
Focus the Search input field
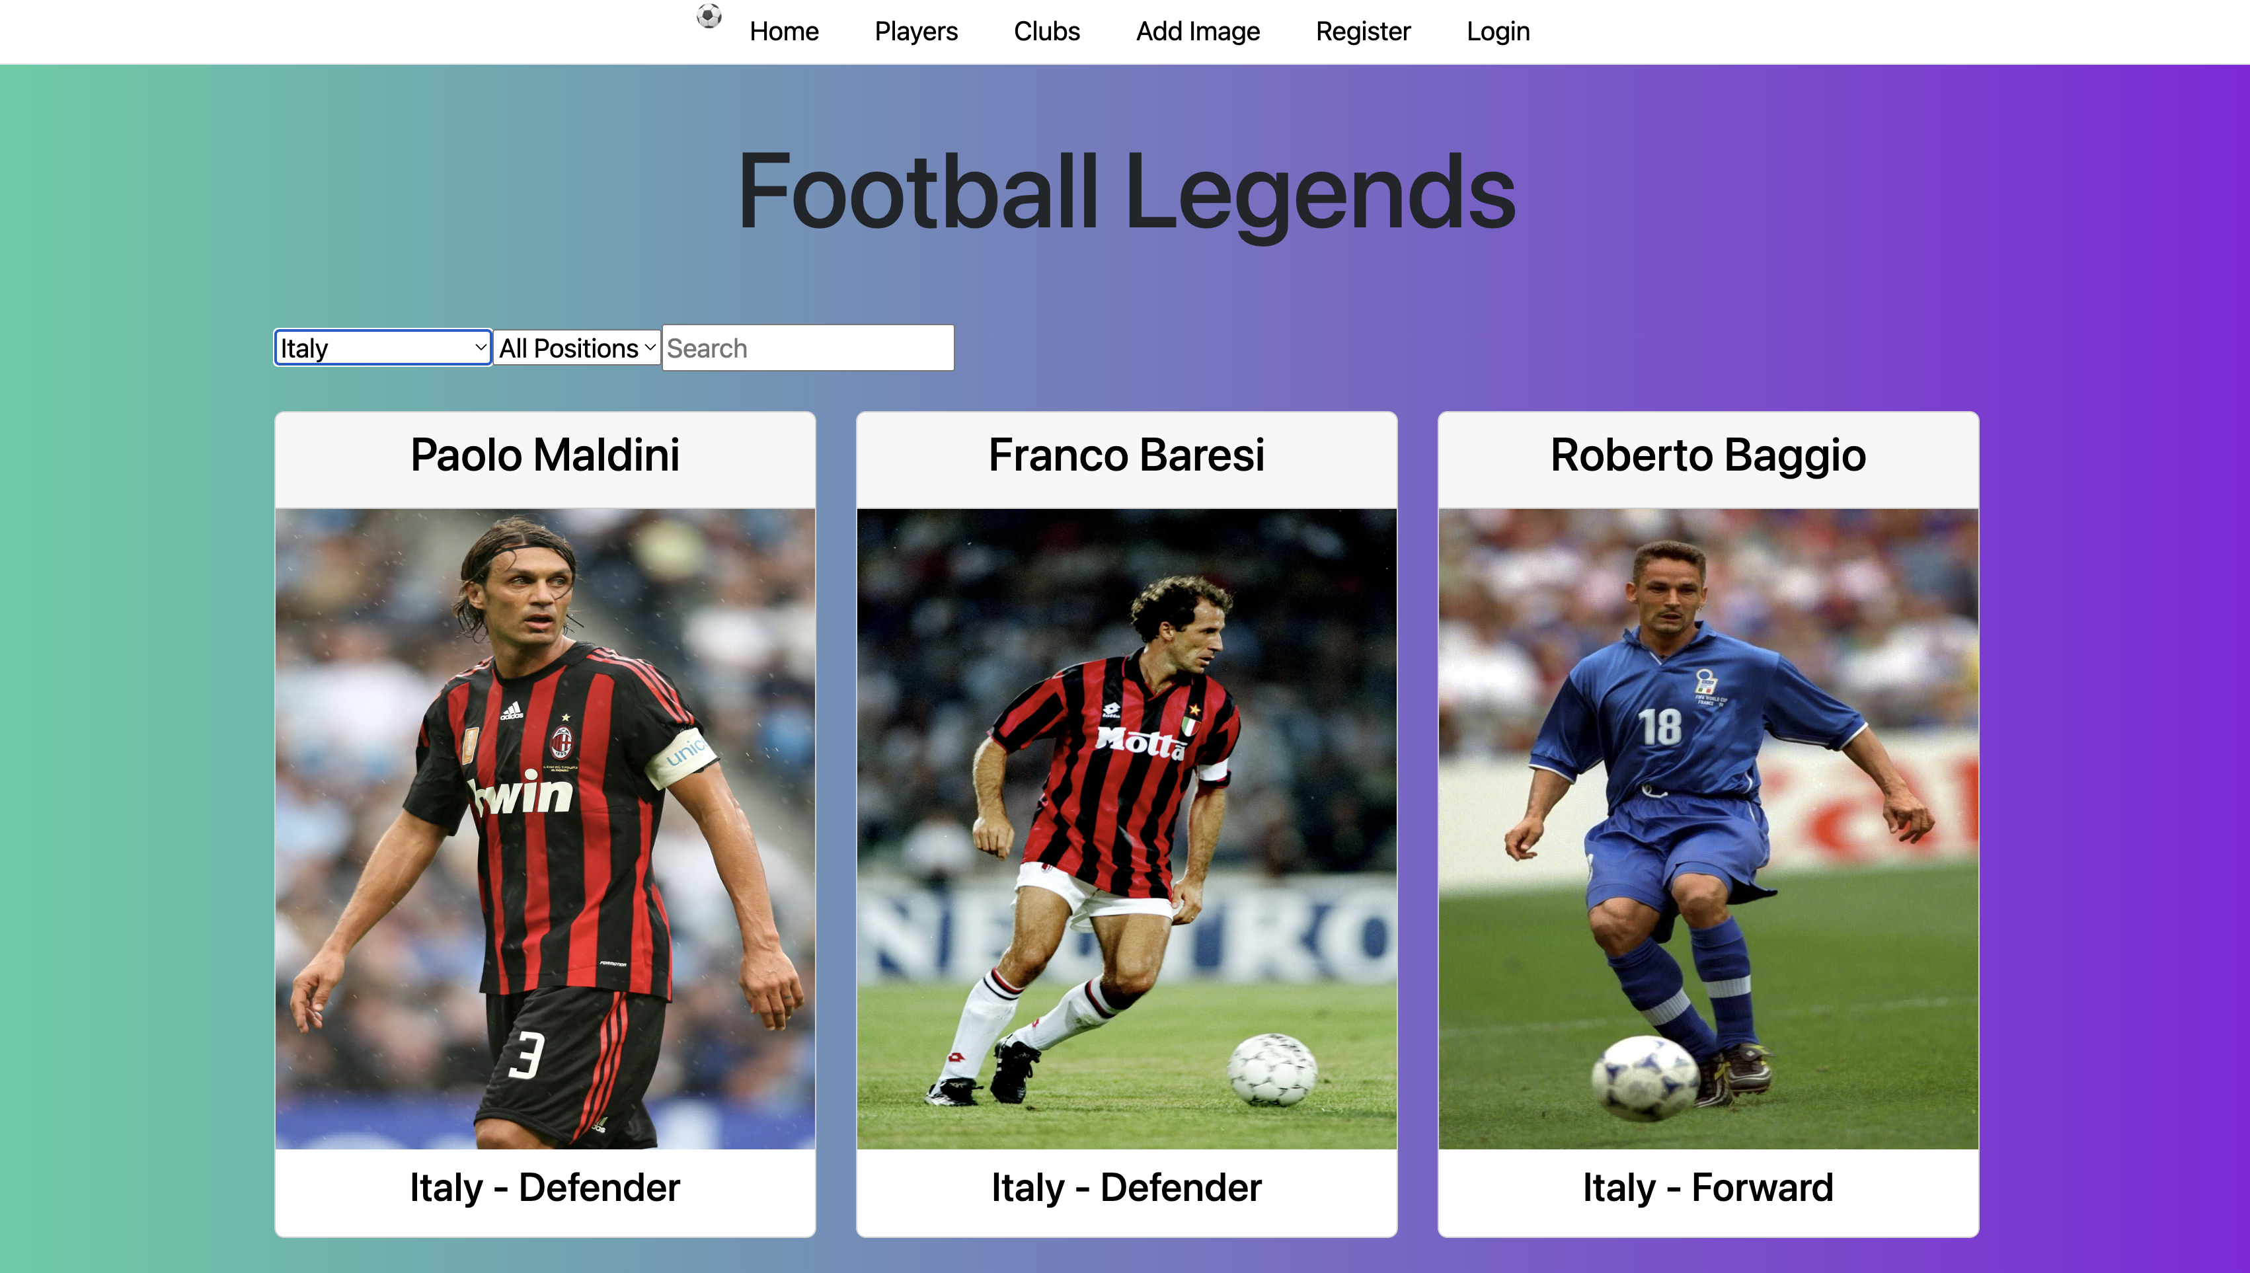[808, 348]
